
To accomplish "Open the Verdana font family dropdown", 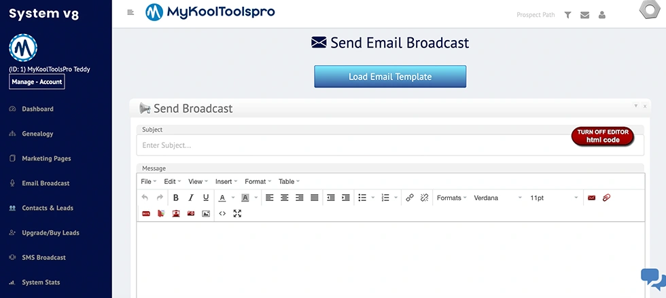I will pos(498,198).
